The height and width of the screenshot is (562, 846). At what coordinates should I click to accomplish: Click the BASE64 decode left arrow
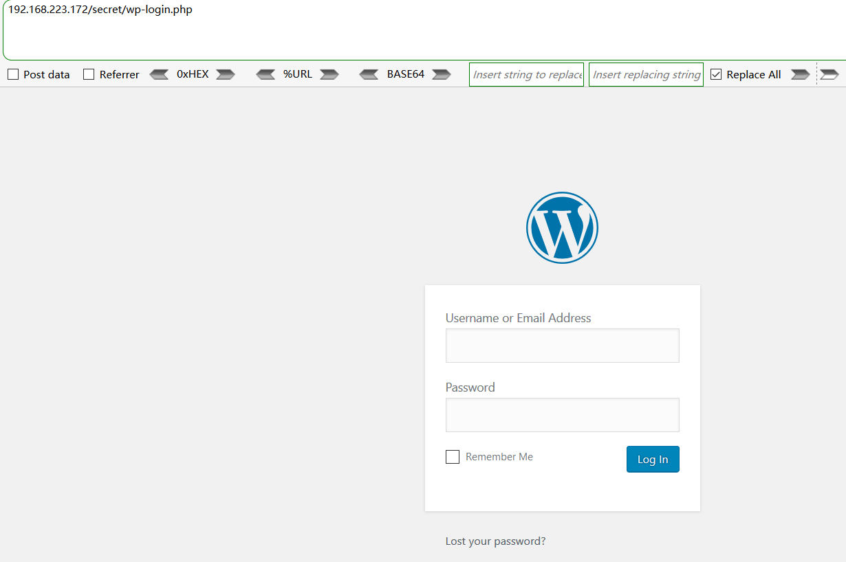[x=369, y=74]
